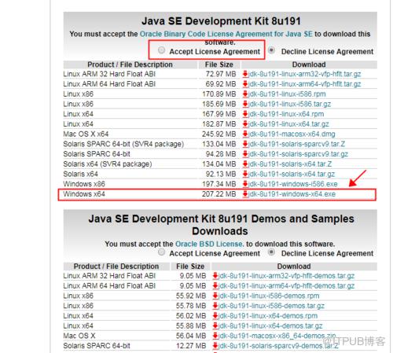The height and width of the screenshot is (353, 393).
Task: Click download arrow icon beside linux-x64.rpm
Action: click(x=245, y=114)
